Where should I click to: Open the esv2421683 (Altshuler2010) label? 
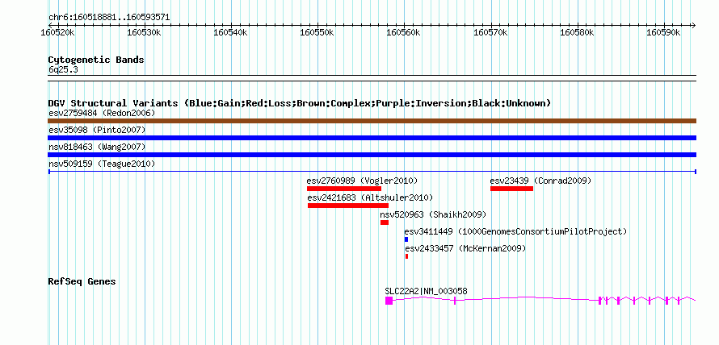click(x=371, y=197)
